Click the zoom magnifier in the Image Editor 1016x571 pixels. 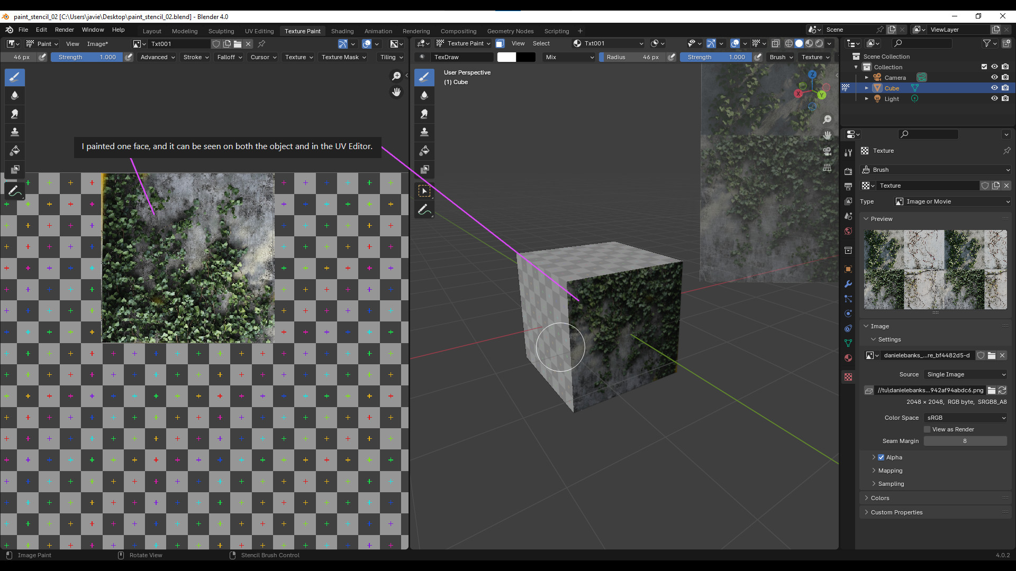click(396, 77)
